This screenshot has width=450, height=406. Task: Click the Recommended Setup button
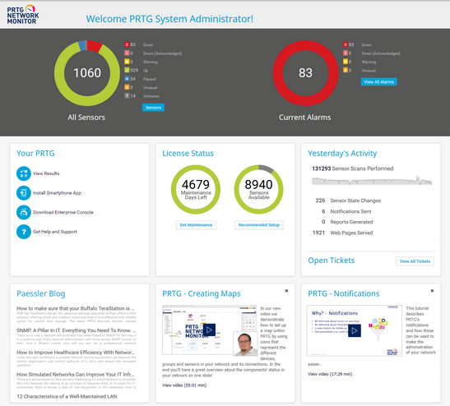click(x=259, y=225)
